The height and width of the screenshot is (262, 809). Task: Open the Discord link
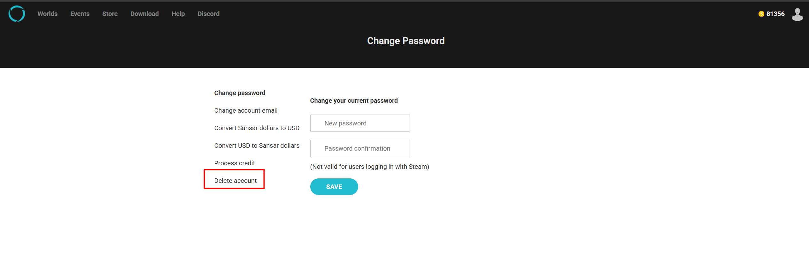[x=208, y=14]
